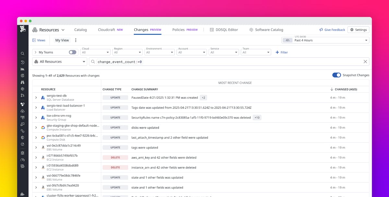Expand the sergio-test-load-balancer-1 row
The height and width of the screenshot is (197, 389).
click(x=36, y=107)
